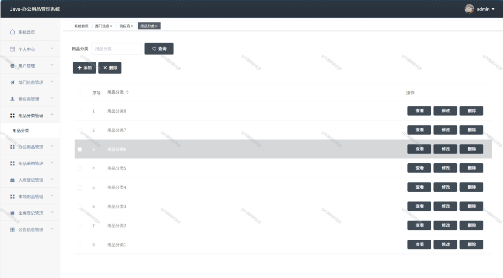
Task: Click the person icon for 供应商管理
Action: coord(12,99)
